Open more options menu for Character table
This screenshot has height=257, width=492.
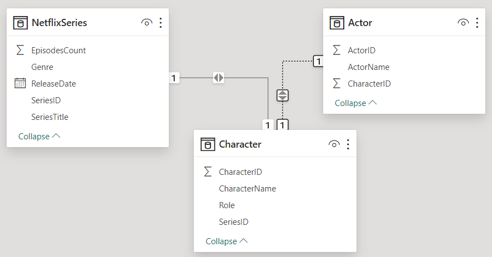tap(348, 144)
